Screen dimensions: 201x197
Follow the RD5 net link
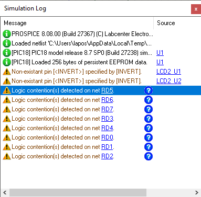(x=107, y=90)
